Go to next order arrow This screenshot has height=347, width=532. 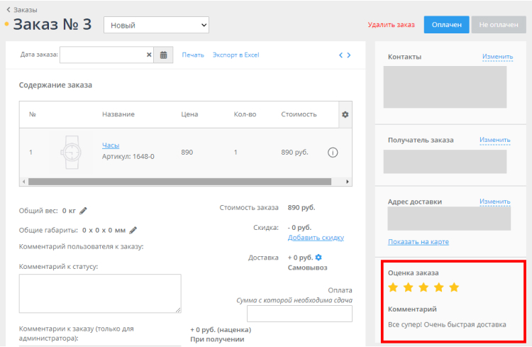click(x=349, y=55)
